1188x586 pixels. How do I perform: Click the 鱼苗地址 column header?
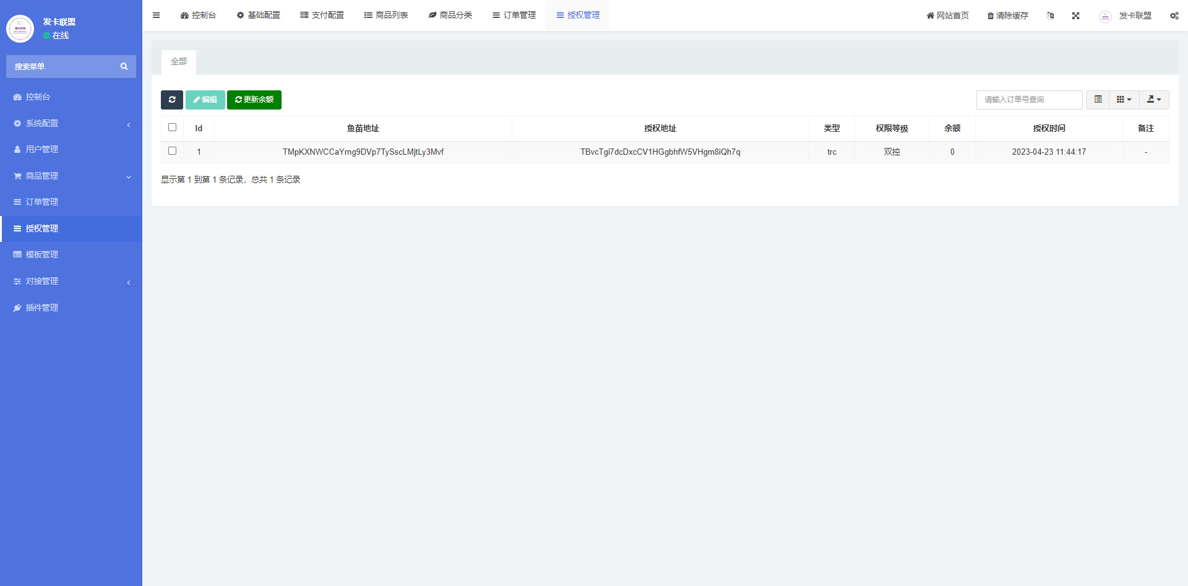coord(363,128)
